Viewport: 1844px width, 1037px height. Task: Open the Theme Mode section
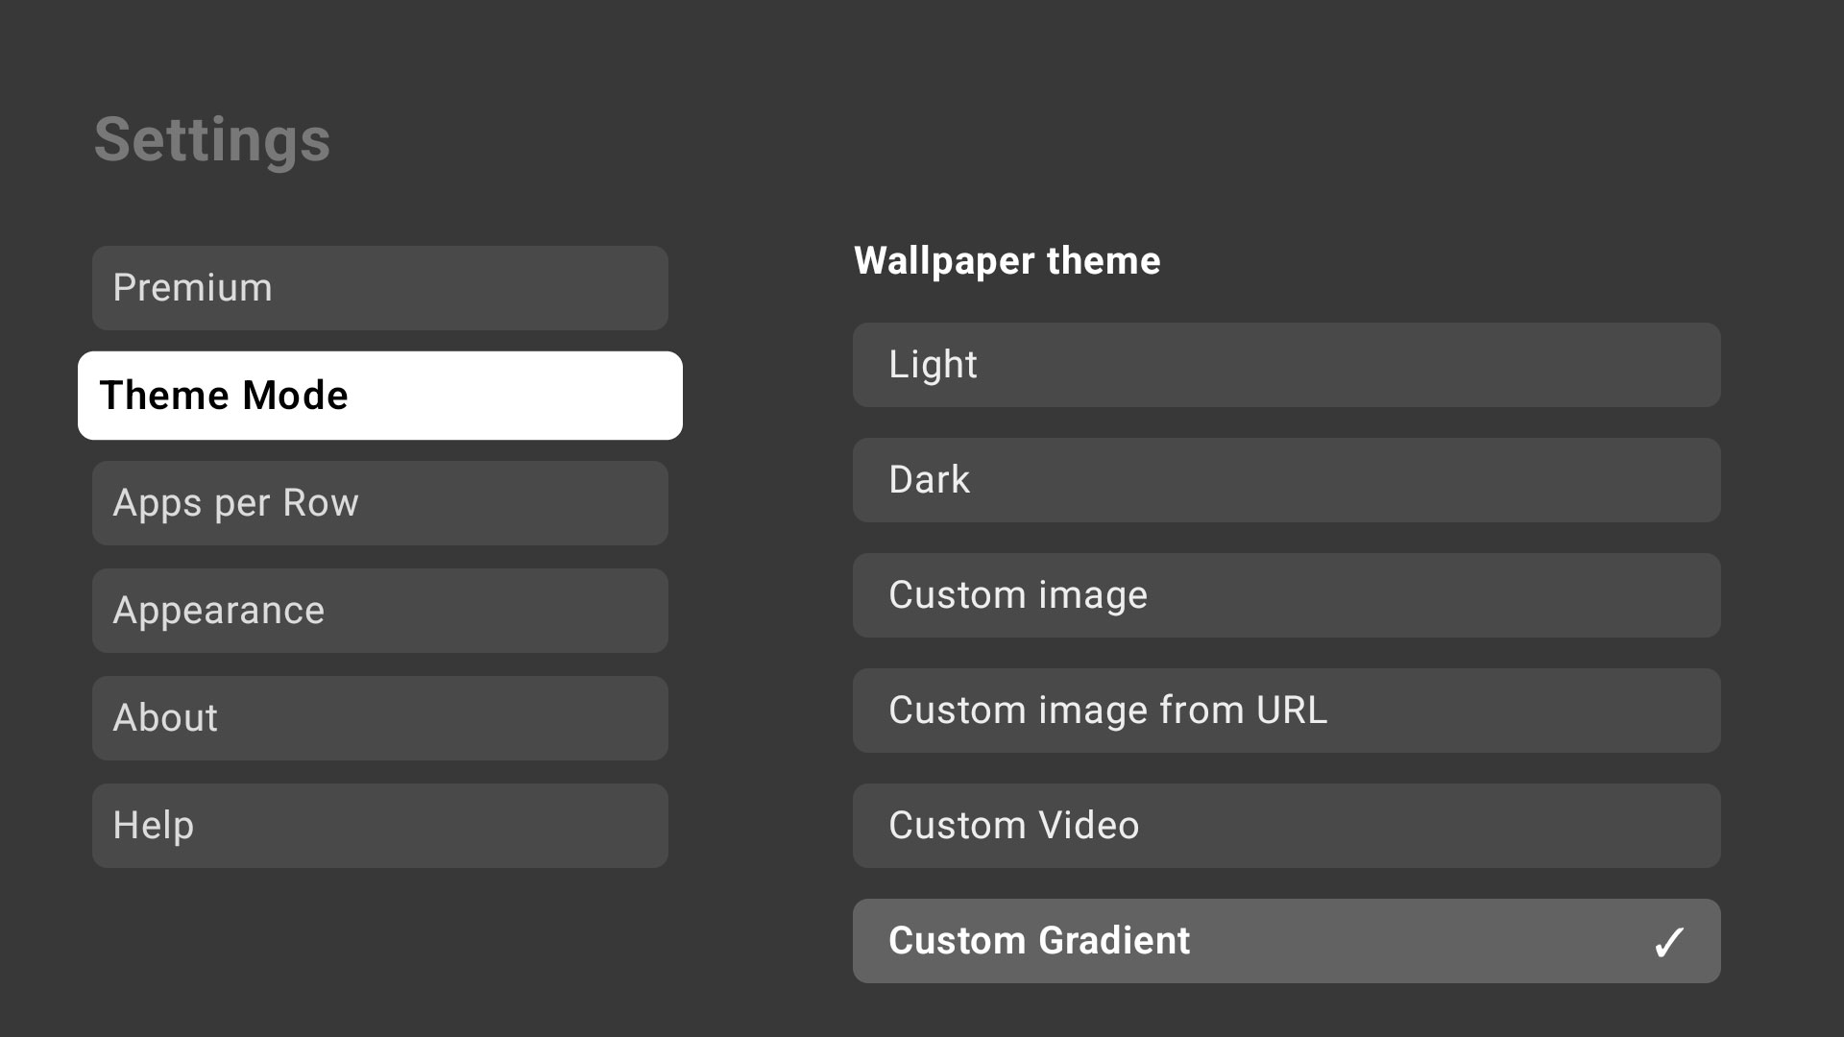tap(380, 396)
